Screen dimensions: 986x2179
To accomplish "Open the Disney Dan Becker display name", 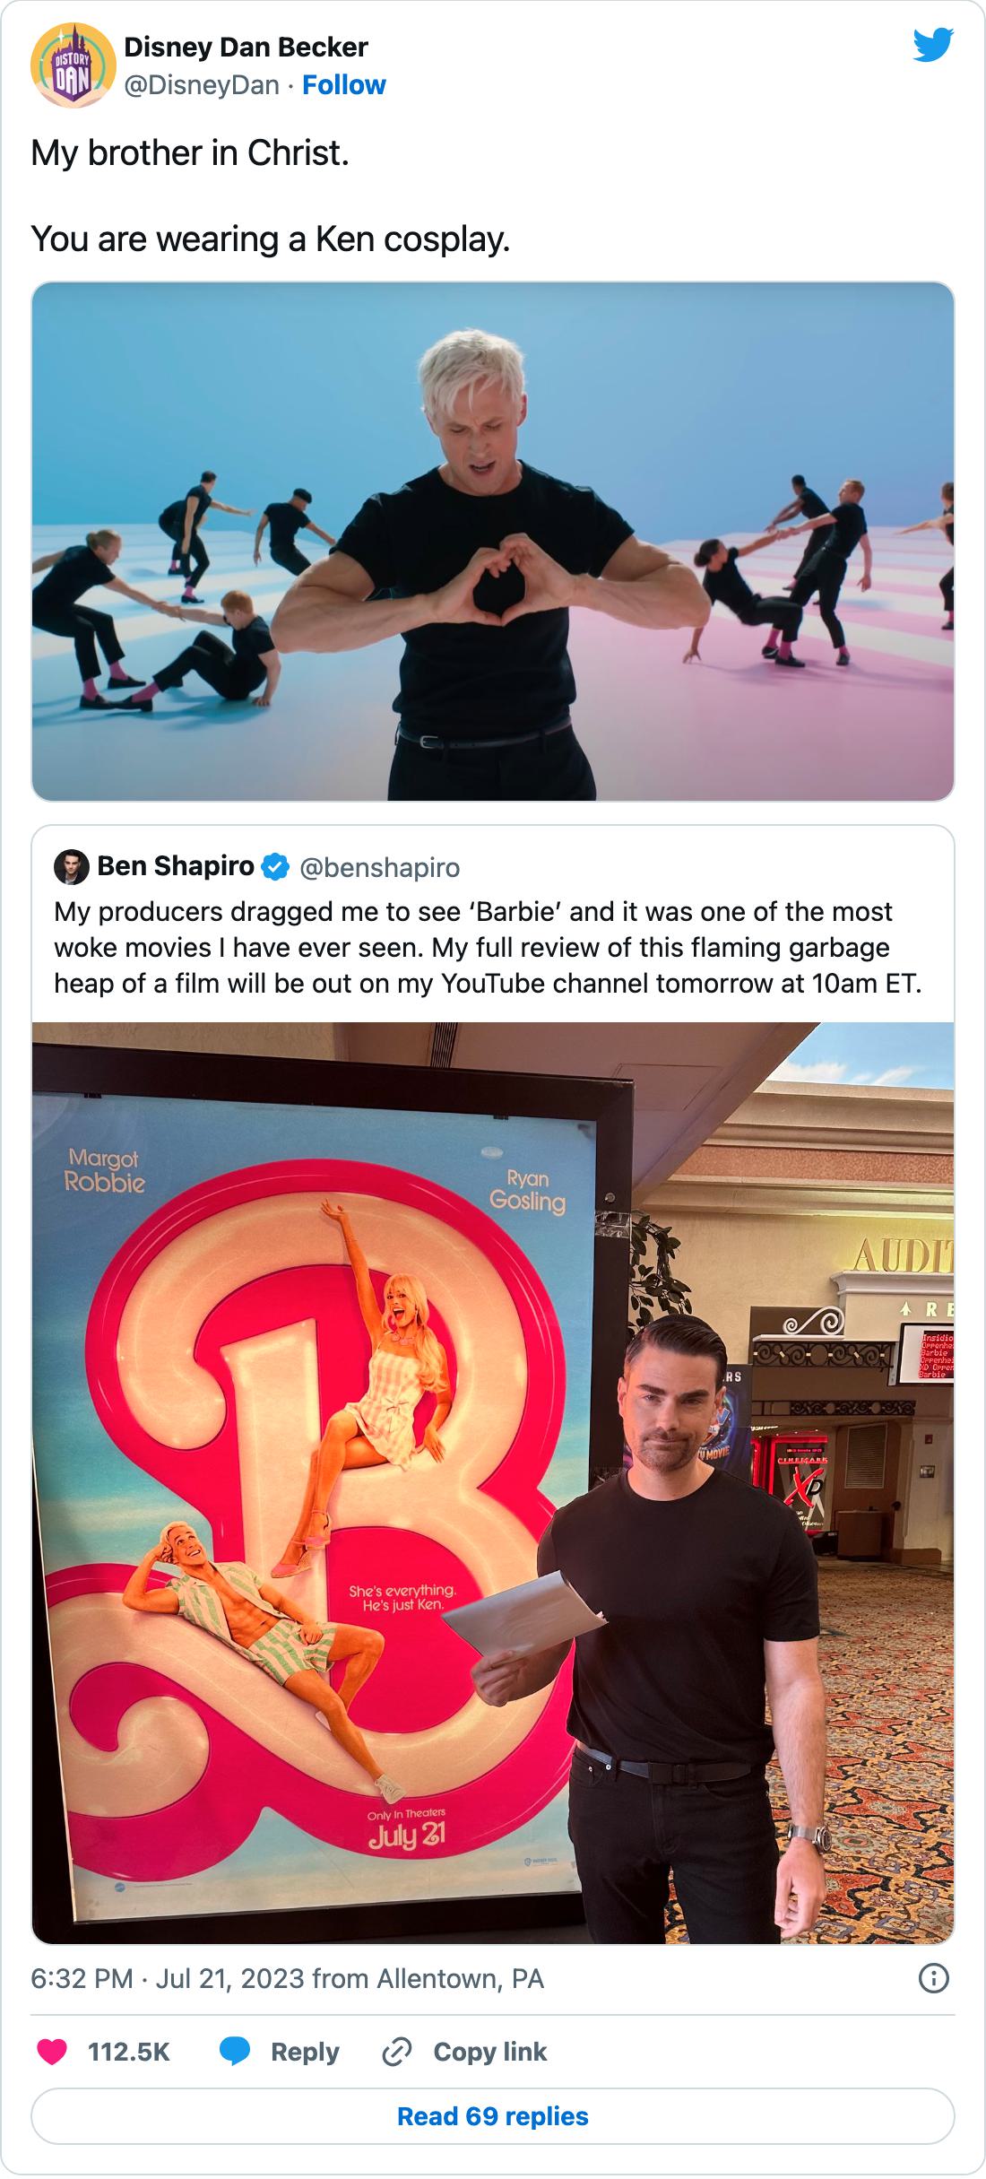I will (246, 48).
